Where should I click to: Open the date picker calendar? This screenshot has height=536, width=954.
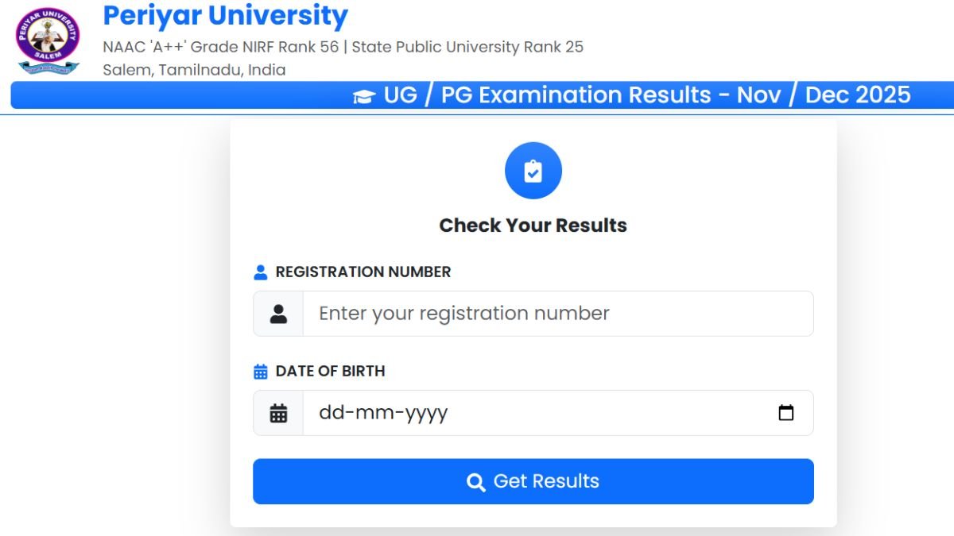[x=786, y=412]
